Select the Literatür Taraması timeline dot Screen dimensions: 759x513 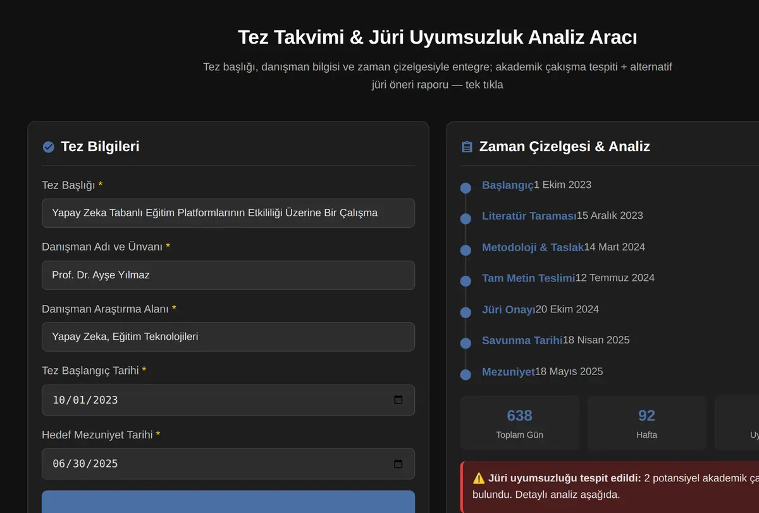pyautogui.click(x=466, y=219)
